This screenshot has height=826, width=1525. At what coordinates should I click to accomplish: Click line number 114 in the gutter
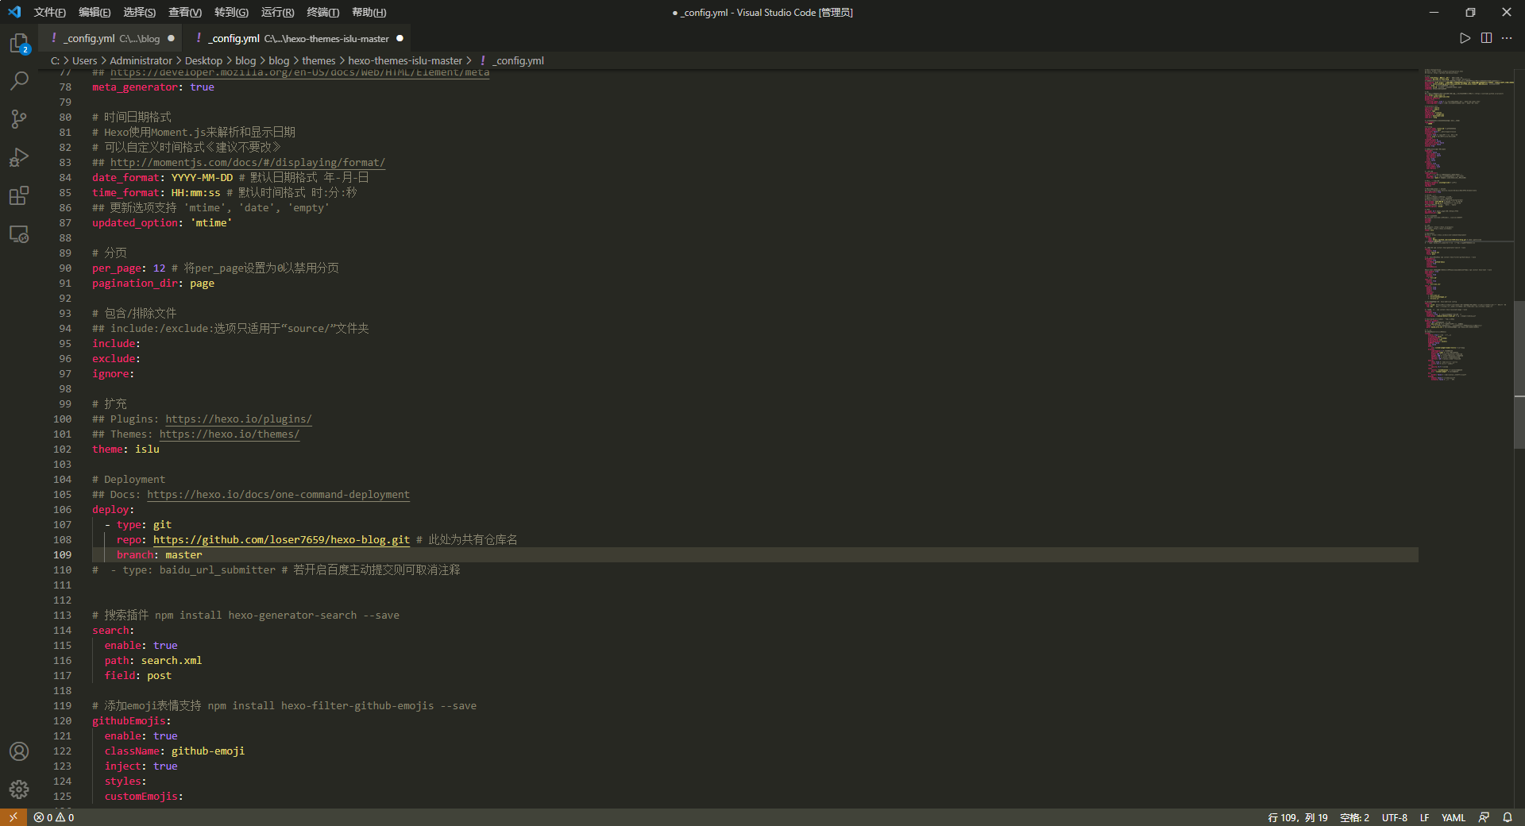[x=62, y=631]
